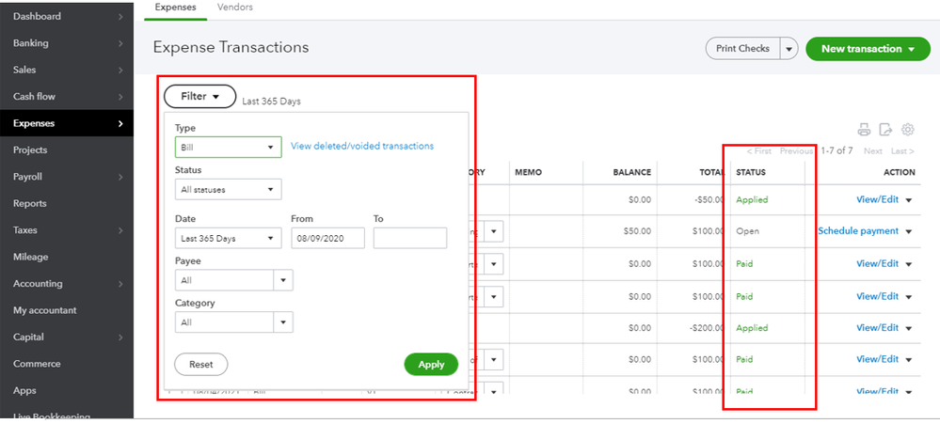Image resolution: width=940 pixels, height=424 pixels.
Task: Go to Sales section
Action: pos(67,71)
